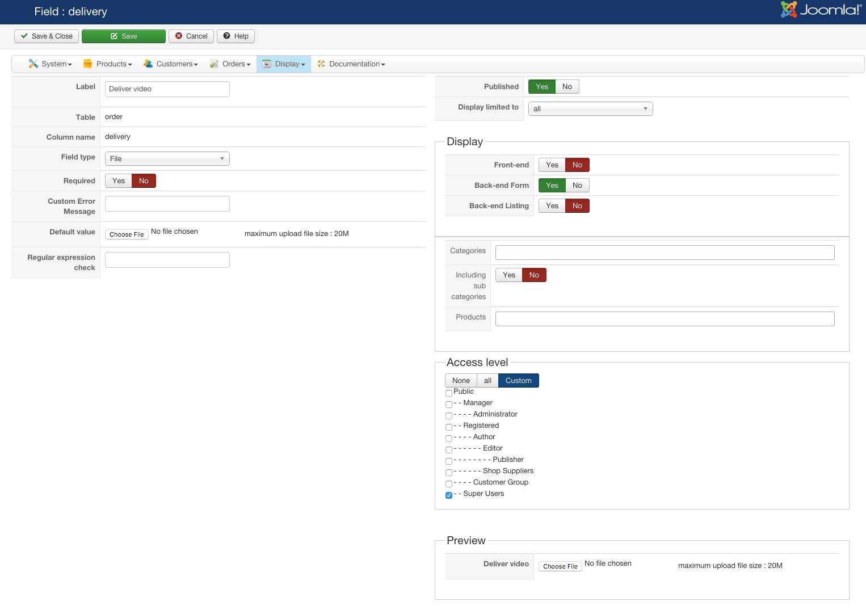Click the System menu wrench icon
The width and height of the screenshot is (866, 610).
pyautogui.click(x=33, y=64)
